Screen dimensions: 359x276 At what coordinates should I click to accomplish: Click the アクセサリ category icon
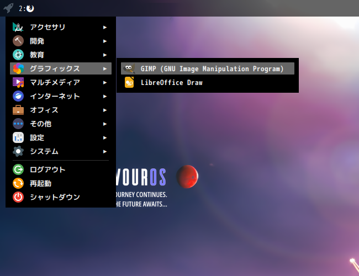18,27
